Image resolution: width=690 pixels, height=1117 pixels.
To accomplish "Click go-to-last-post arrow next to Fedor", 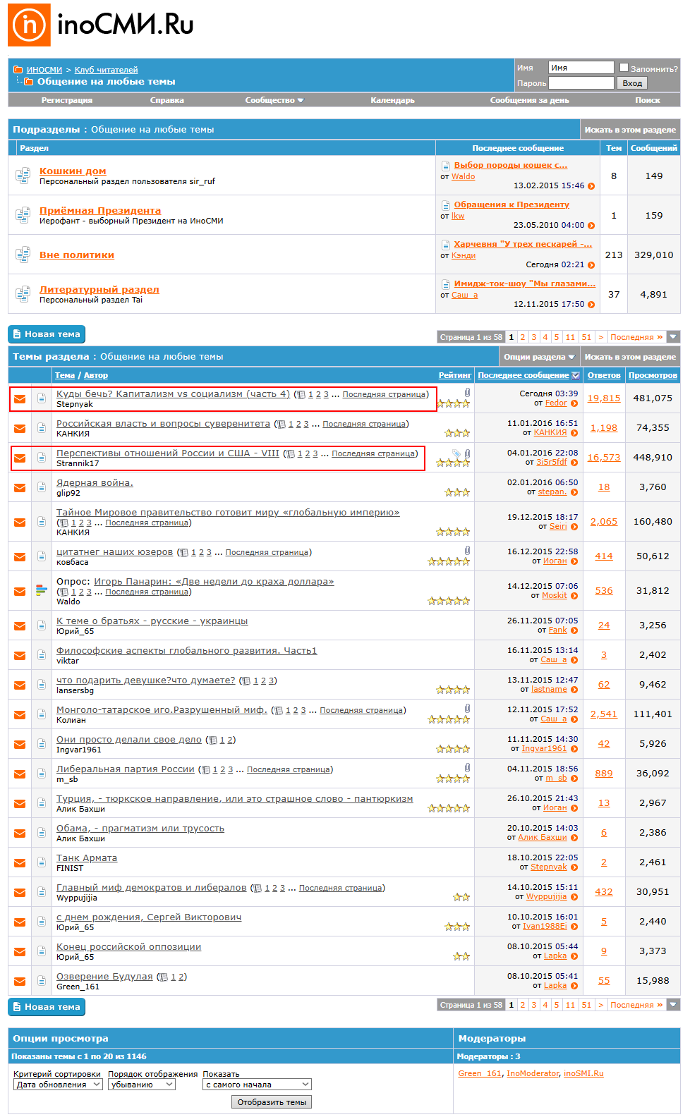I will (574, 403).
